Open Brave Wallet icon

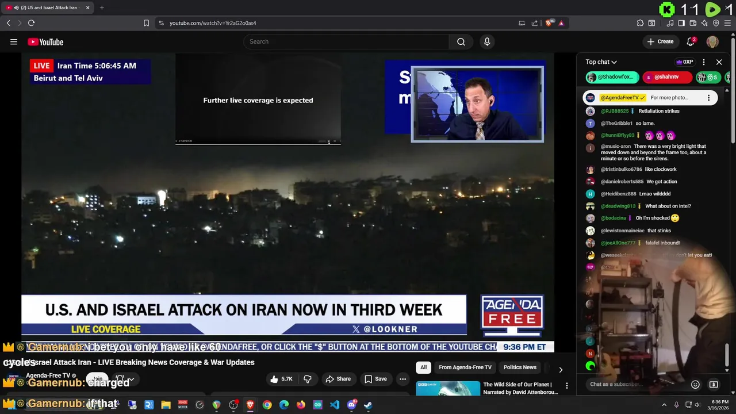693,23
